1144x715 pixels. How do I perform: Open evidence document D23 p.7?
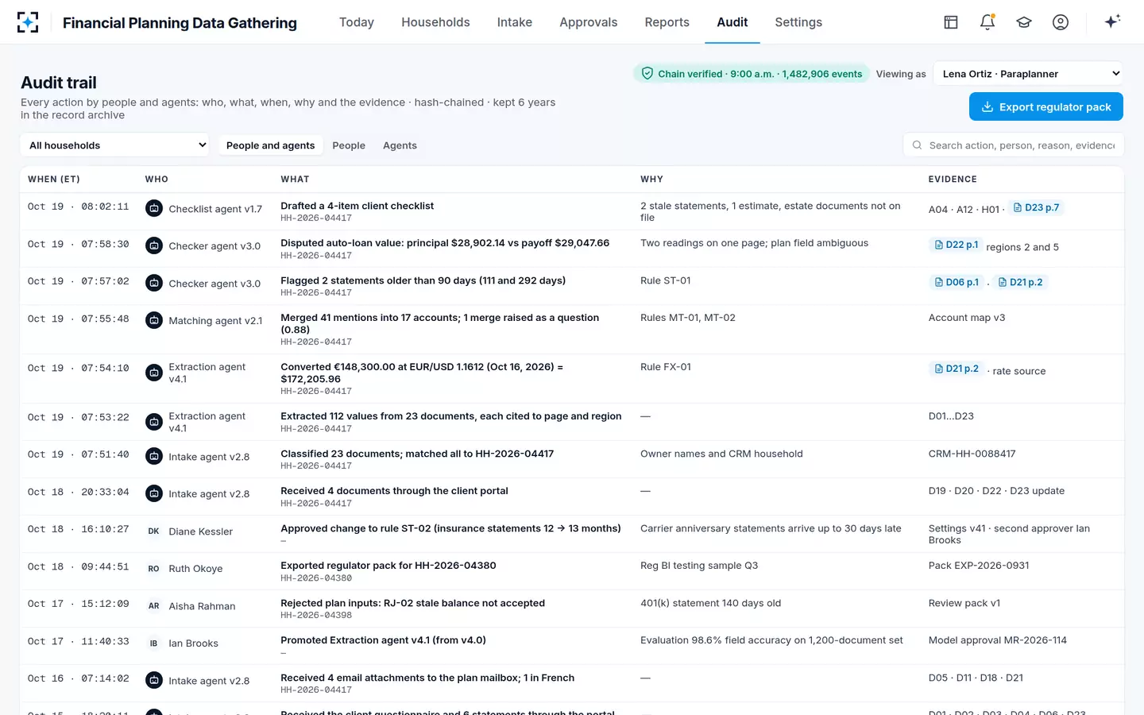coord(1036,207)
